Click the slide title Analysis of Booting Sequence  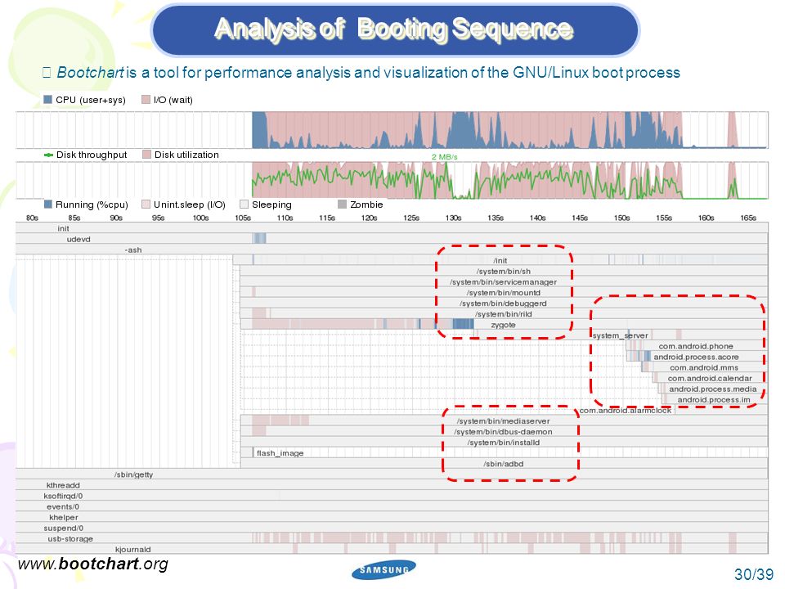(x=393, y=29)
